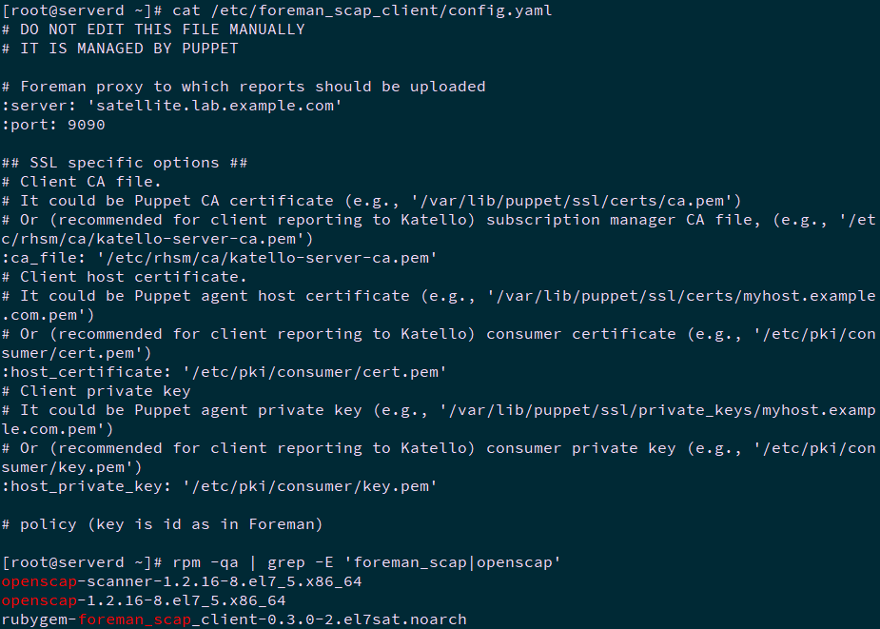Click the 'Client private key' comment

(95, 390)
